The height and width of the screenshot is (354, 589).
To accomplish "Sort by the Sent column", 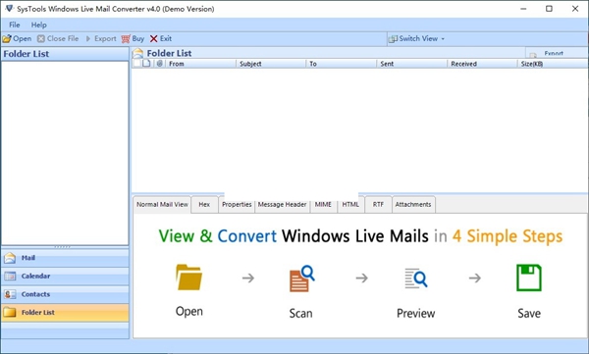I will 412,64.
